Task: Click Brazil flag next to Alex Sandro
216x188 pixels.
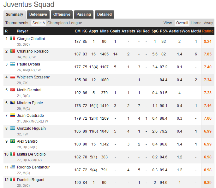Action: pyautogui.click(x=13, y=141)
